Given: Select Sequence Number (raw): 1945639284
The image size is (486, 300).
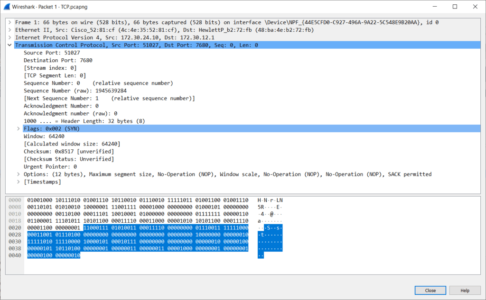Looking at the screenshot, I should coord(75,91).
